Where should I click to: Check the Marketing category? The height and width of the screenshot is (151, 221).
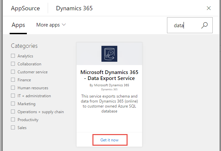click(13, 104)
